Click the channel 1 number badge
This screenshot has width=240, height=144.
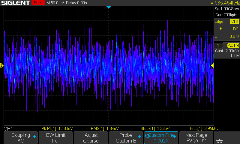220,45
